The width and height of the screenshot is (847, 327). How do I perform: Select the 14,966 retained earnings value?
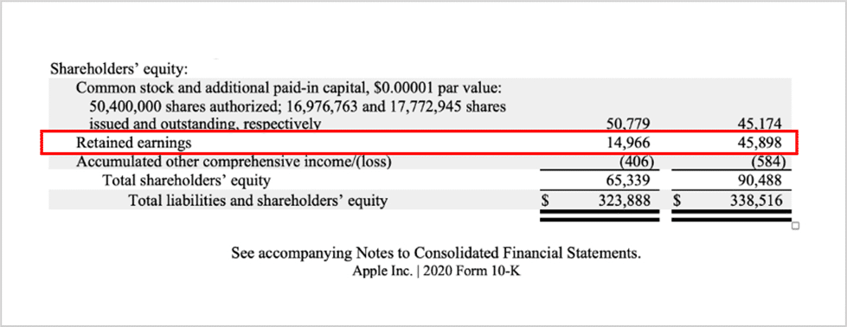[x=626, y=144]
